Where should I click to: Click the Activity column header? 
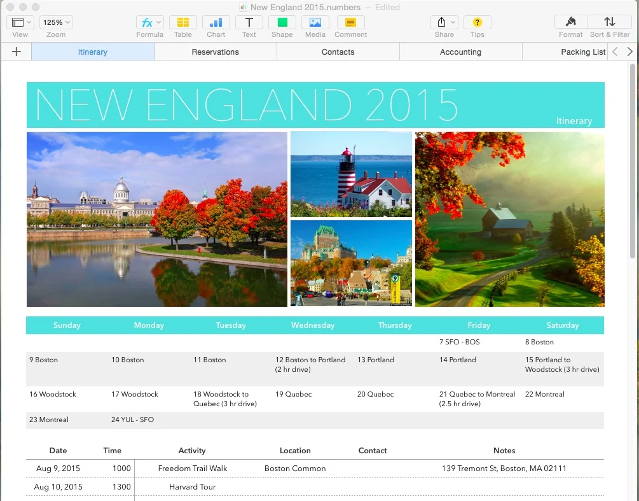[x=192, y=451]
